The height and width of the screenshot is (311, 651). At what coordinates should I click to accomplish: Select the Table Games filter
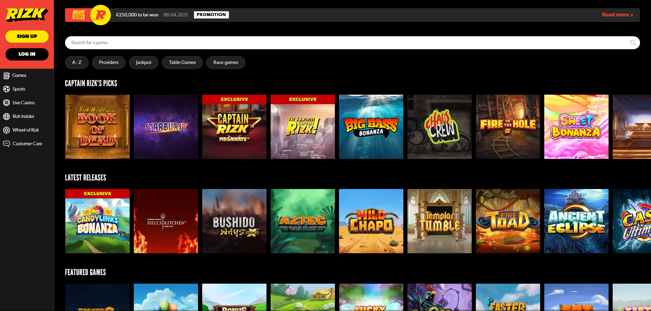tap(182, 63)
